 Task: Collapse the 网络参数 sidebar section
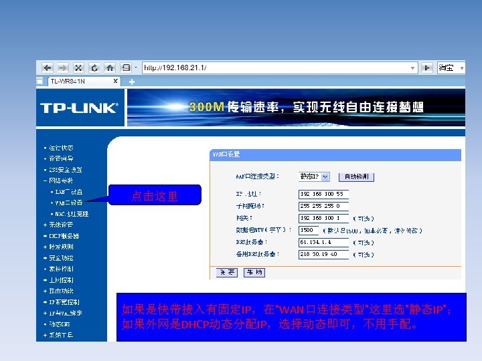coord(60,180)
